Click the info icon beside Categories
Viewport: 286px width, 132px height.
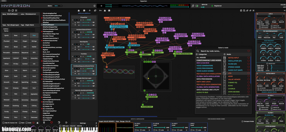coord(197,54)
